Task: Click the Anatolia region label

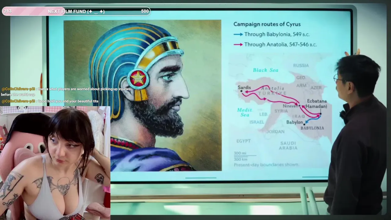Action: click(272, 88)
